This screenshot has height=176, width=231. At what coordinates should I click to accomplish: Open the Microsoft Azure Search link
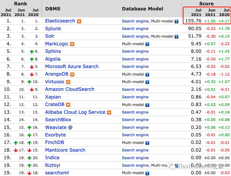pyautogui.click(x=72, y=67)
